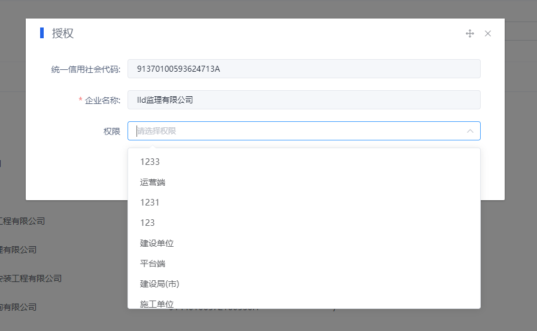Select 平台端 in the dropdown
The width and height of the screenshot is (537, 331).
coord(304,263)
